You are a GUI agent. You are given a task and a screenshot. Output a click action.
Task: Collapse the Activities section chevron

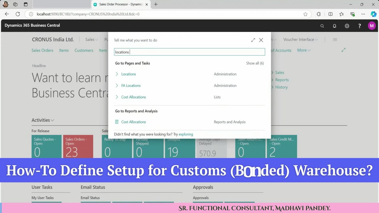coord(52,120)
